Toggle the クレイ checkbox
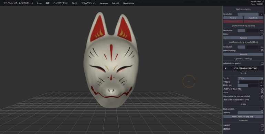 pyautogui.click(x=262, y=93)
